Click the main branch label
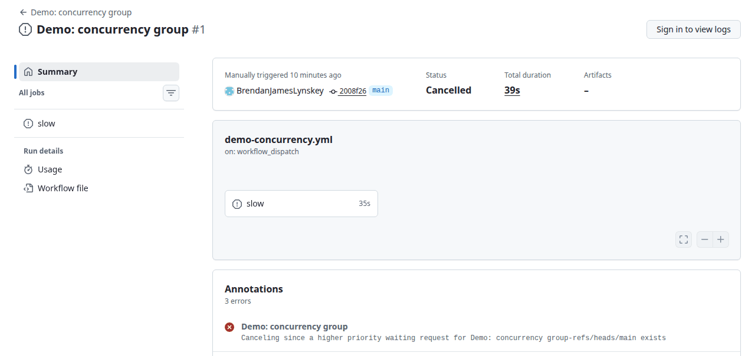 tap(381, 91)
